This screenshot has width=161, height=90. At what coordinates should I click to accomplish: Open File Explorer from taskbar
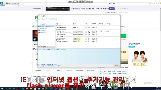(31, 89)
